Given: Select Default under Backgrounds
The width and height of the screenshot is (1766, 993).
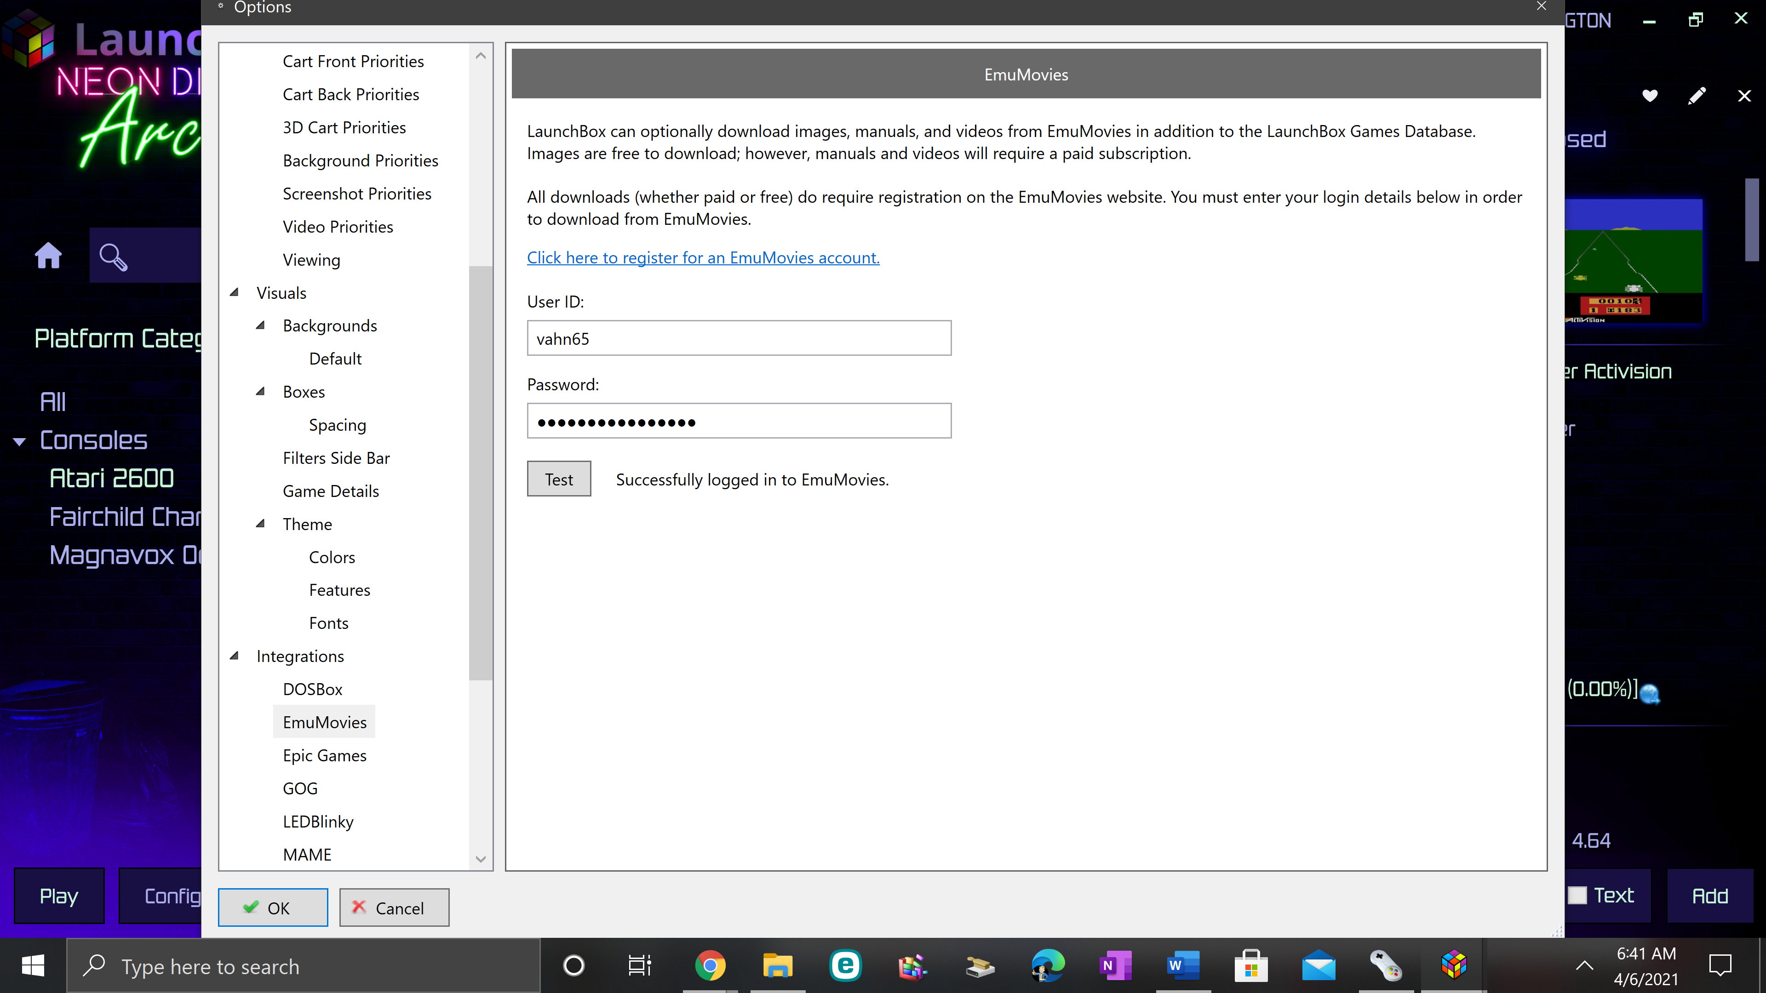Looking at the screenshot, I should pos(335,359).
